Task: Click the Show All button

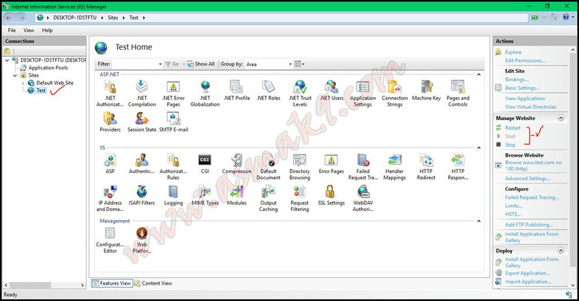Action: click(201, 64)
